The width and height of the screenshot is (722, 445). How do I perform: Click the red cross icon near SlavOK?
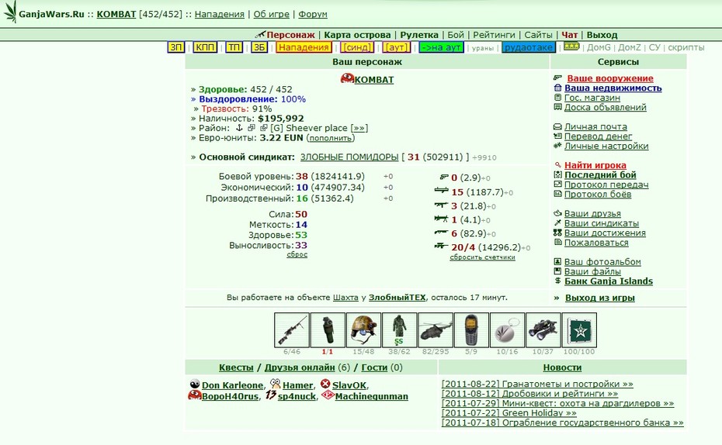click(x=325, y=384)
